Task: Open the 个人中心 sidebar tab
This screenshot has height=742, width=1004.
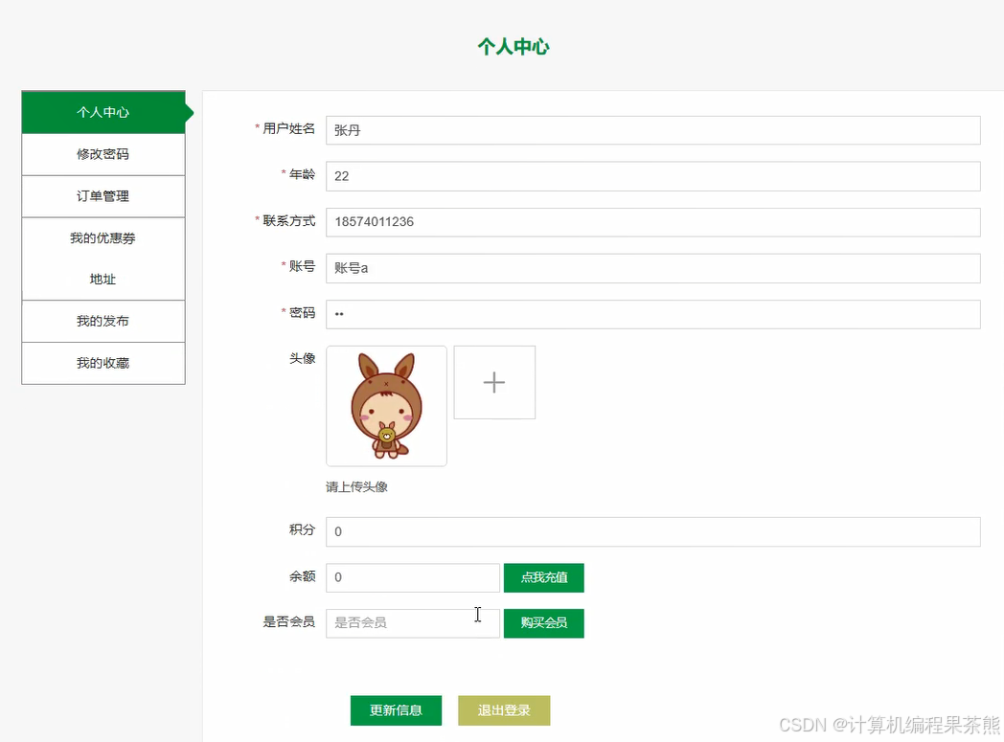Action: point(103,112)
